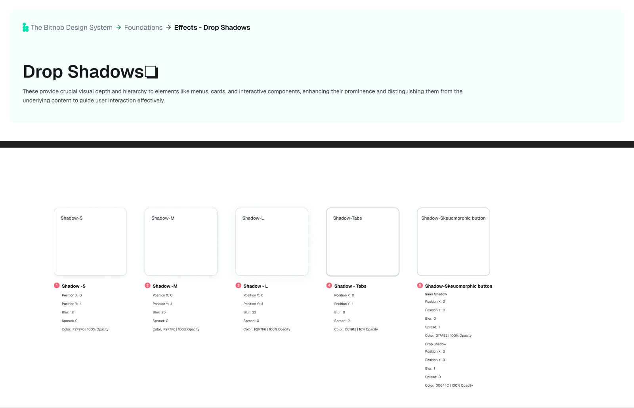Click 'Color: 017A5E | 100% Opacity' text
Image resolution: width=634 pixels, height=408 pixels.
click(448, 336)
